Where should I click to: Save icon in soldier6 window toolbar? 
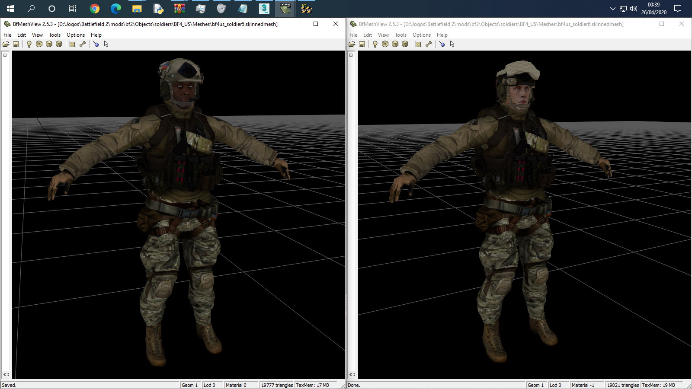[x=362, y=44]
